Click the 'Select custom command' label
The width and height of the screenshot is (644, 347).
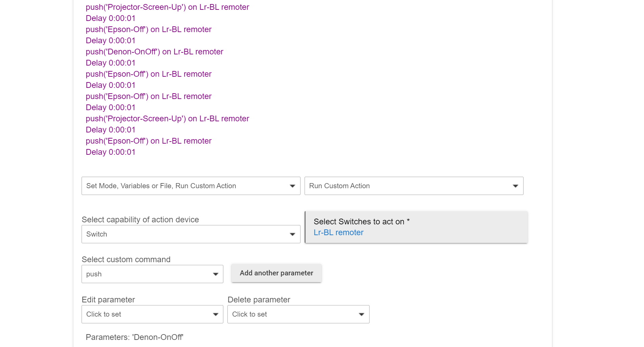(126, 259)
